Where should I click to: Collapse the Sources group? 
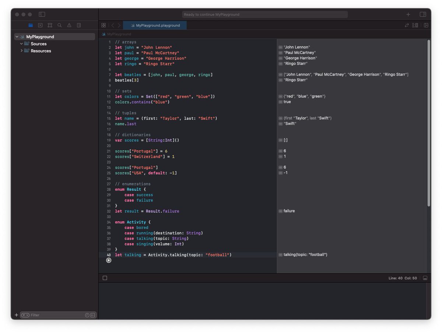21,43
